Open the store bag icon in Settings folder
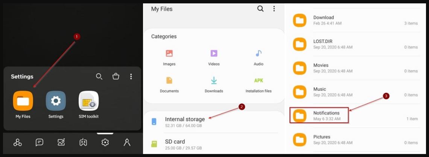Image resolution: width=429 pixels, height=157 pixels. (x=116, y=76)
